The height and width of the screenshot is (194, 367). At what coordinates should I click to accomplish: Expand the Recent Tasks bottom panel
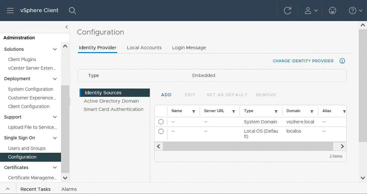click(8, 189)
